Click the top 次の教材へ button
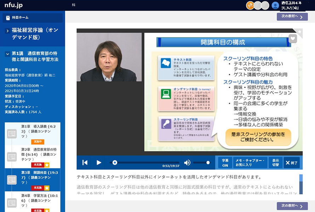This screenshot has width=315, height=212. click(292, 17)
